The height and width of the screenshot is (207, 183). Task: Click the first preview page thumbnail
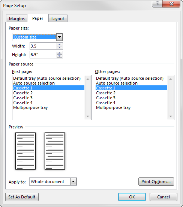pyautogui.click(x=25, y=151)
